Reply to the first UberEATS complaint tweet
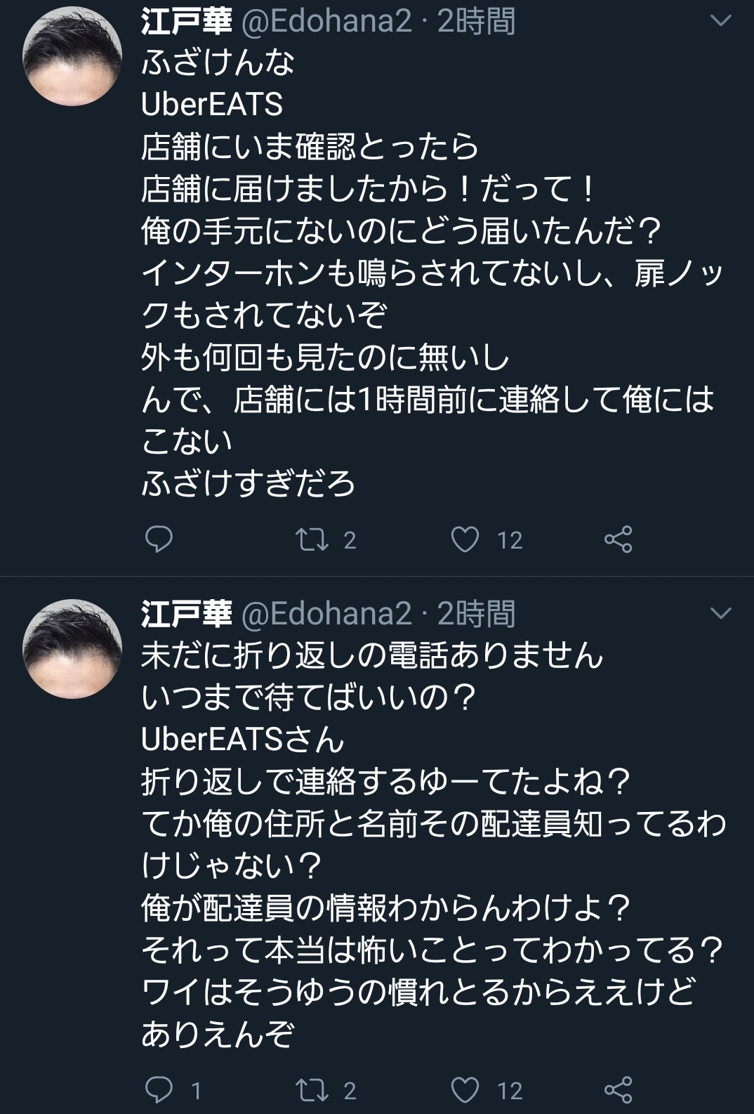Image resolution: width=754 pixels, height=1114 pixels. pyautogui.click(x=159, y=539)
